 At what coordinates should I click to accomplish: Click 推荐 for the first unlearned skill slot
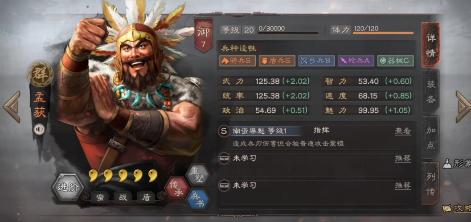(402, 158)
